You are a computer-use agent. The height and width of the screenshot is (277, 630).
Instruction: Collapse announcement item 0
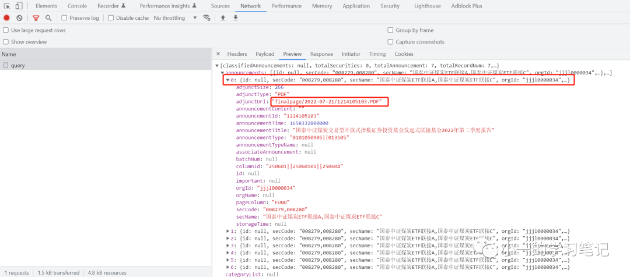click(228, 80)
